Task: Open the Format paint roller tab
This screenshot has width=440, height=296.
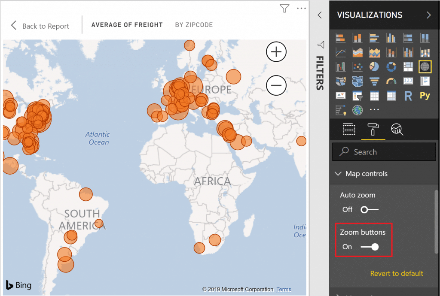Action: pos(373,129)
